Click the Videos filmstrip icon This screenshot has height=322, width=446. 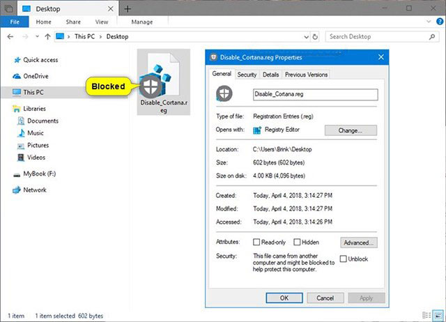tap(21, 158)
